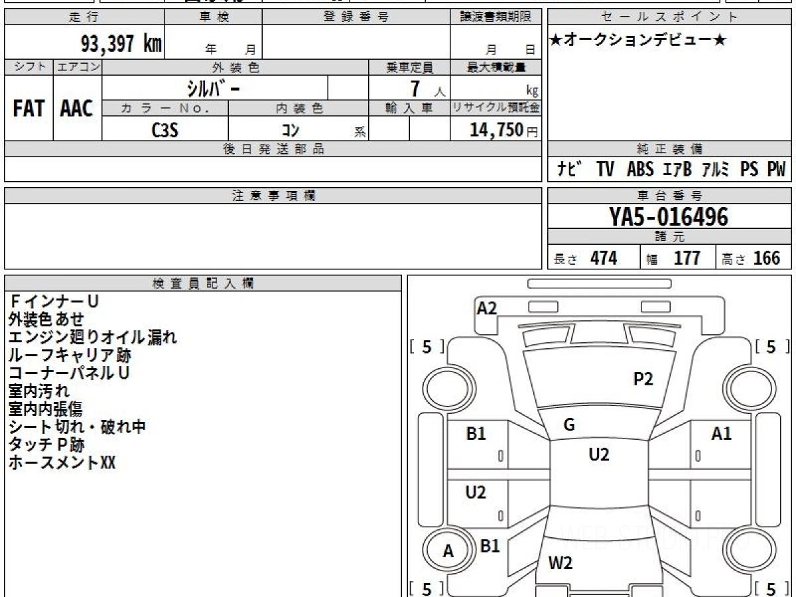Click the 登録番号 header cell
Image resolution: width=796 pixels, height=597 pixels.
[x=356, y=17]
